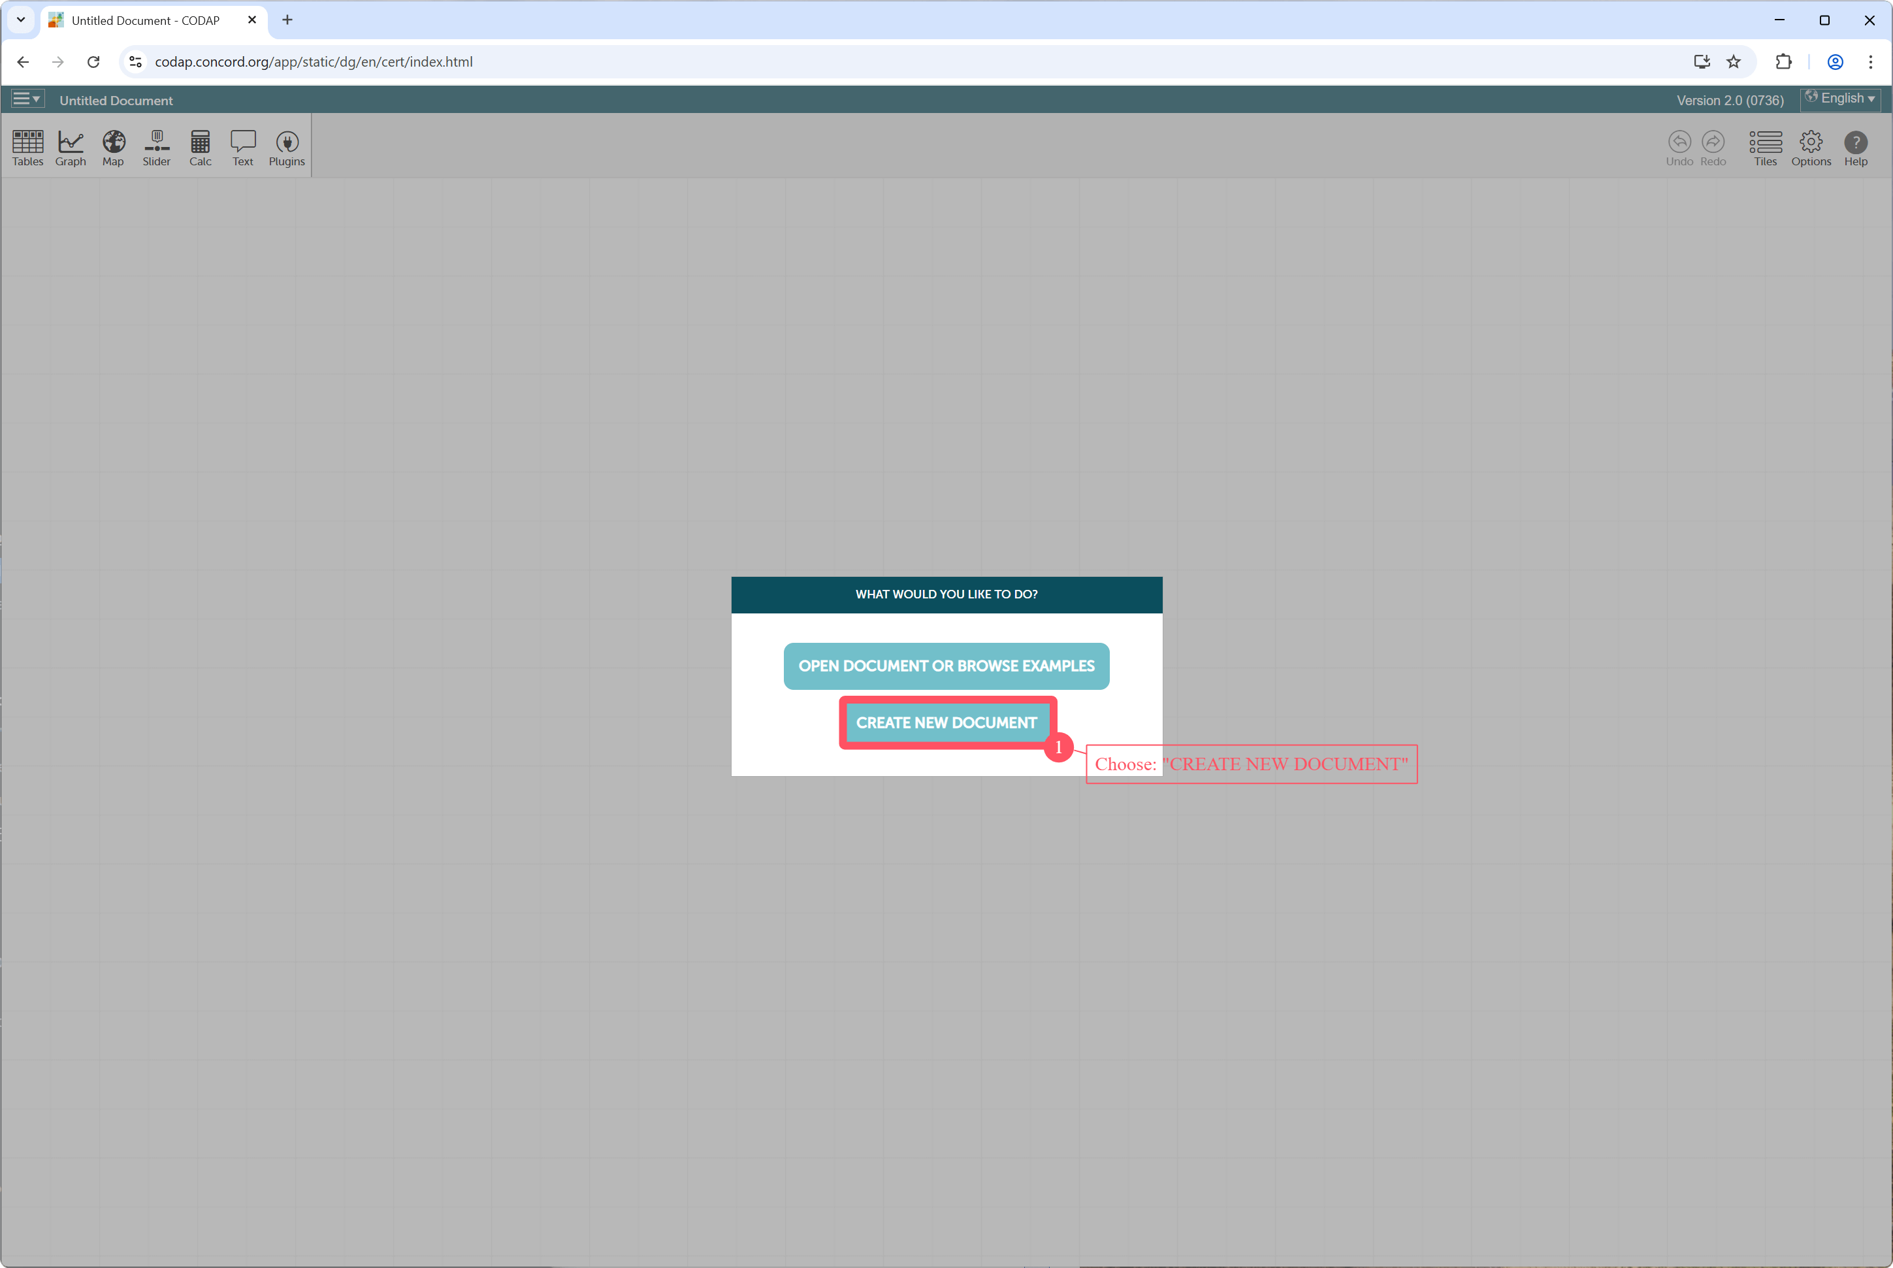Open a new browser tab
This screenshot has width=1893, height=1268.
(287, 20)
